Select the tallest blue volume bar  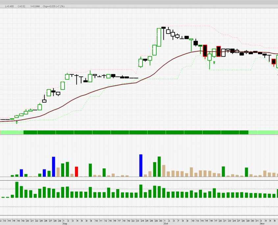tap(141, 165)
